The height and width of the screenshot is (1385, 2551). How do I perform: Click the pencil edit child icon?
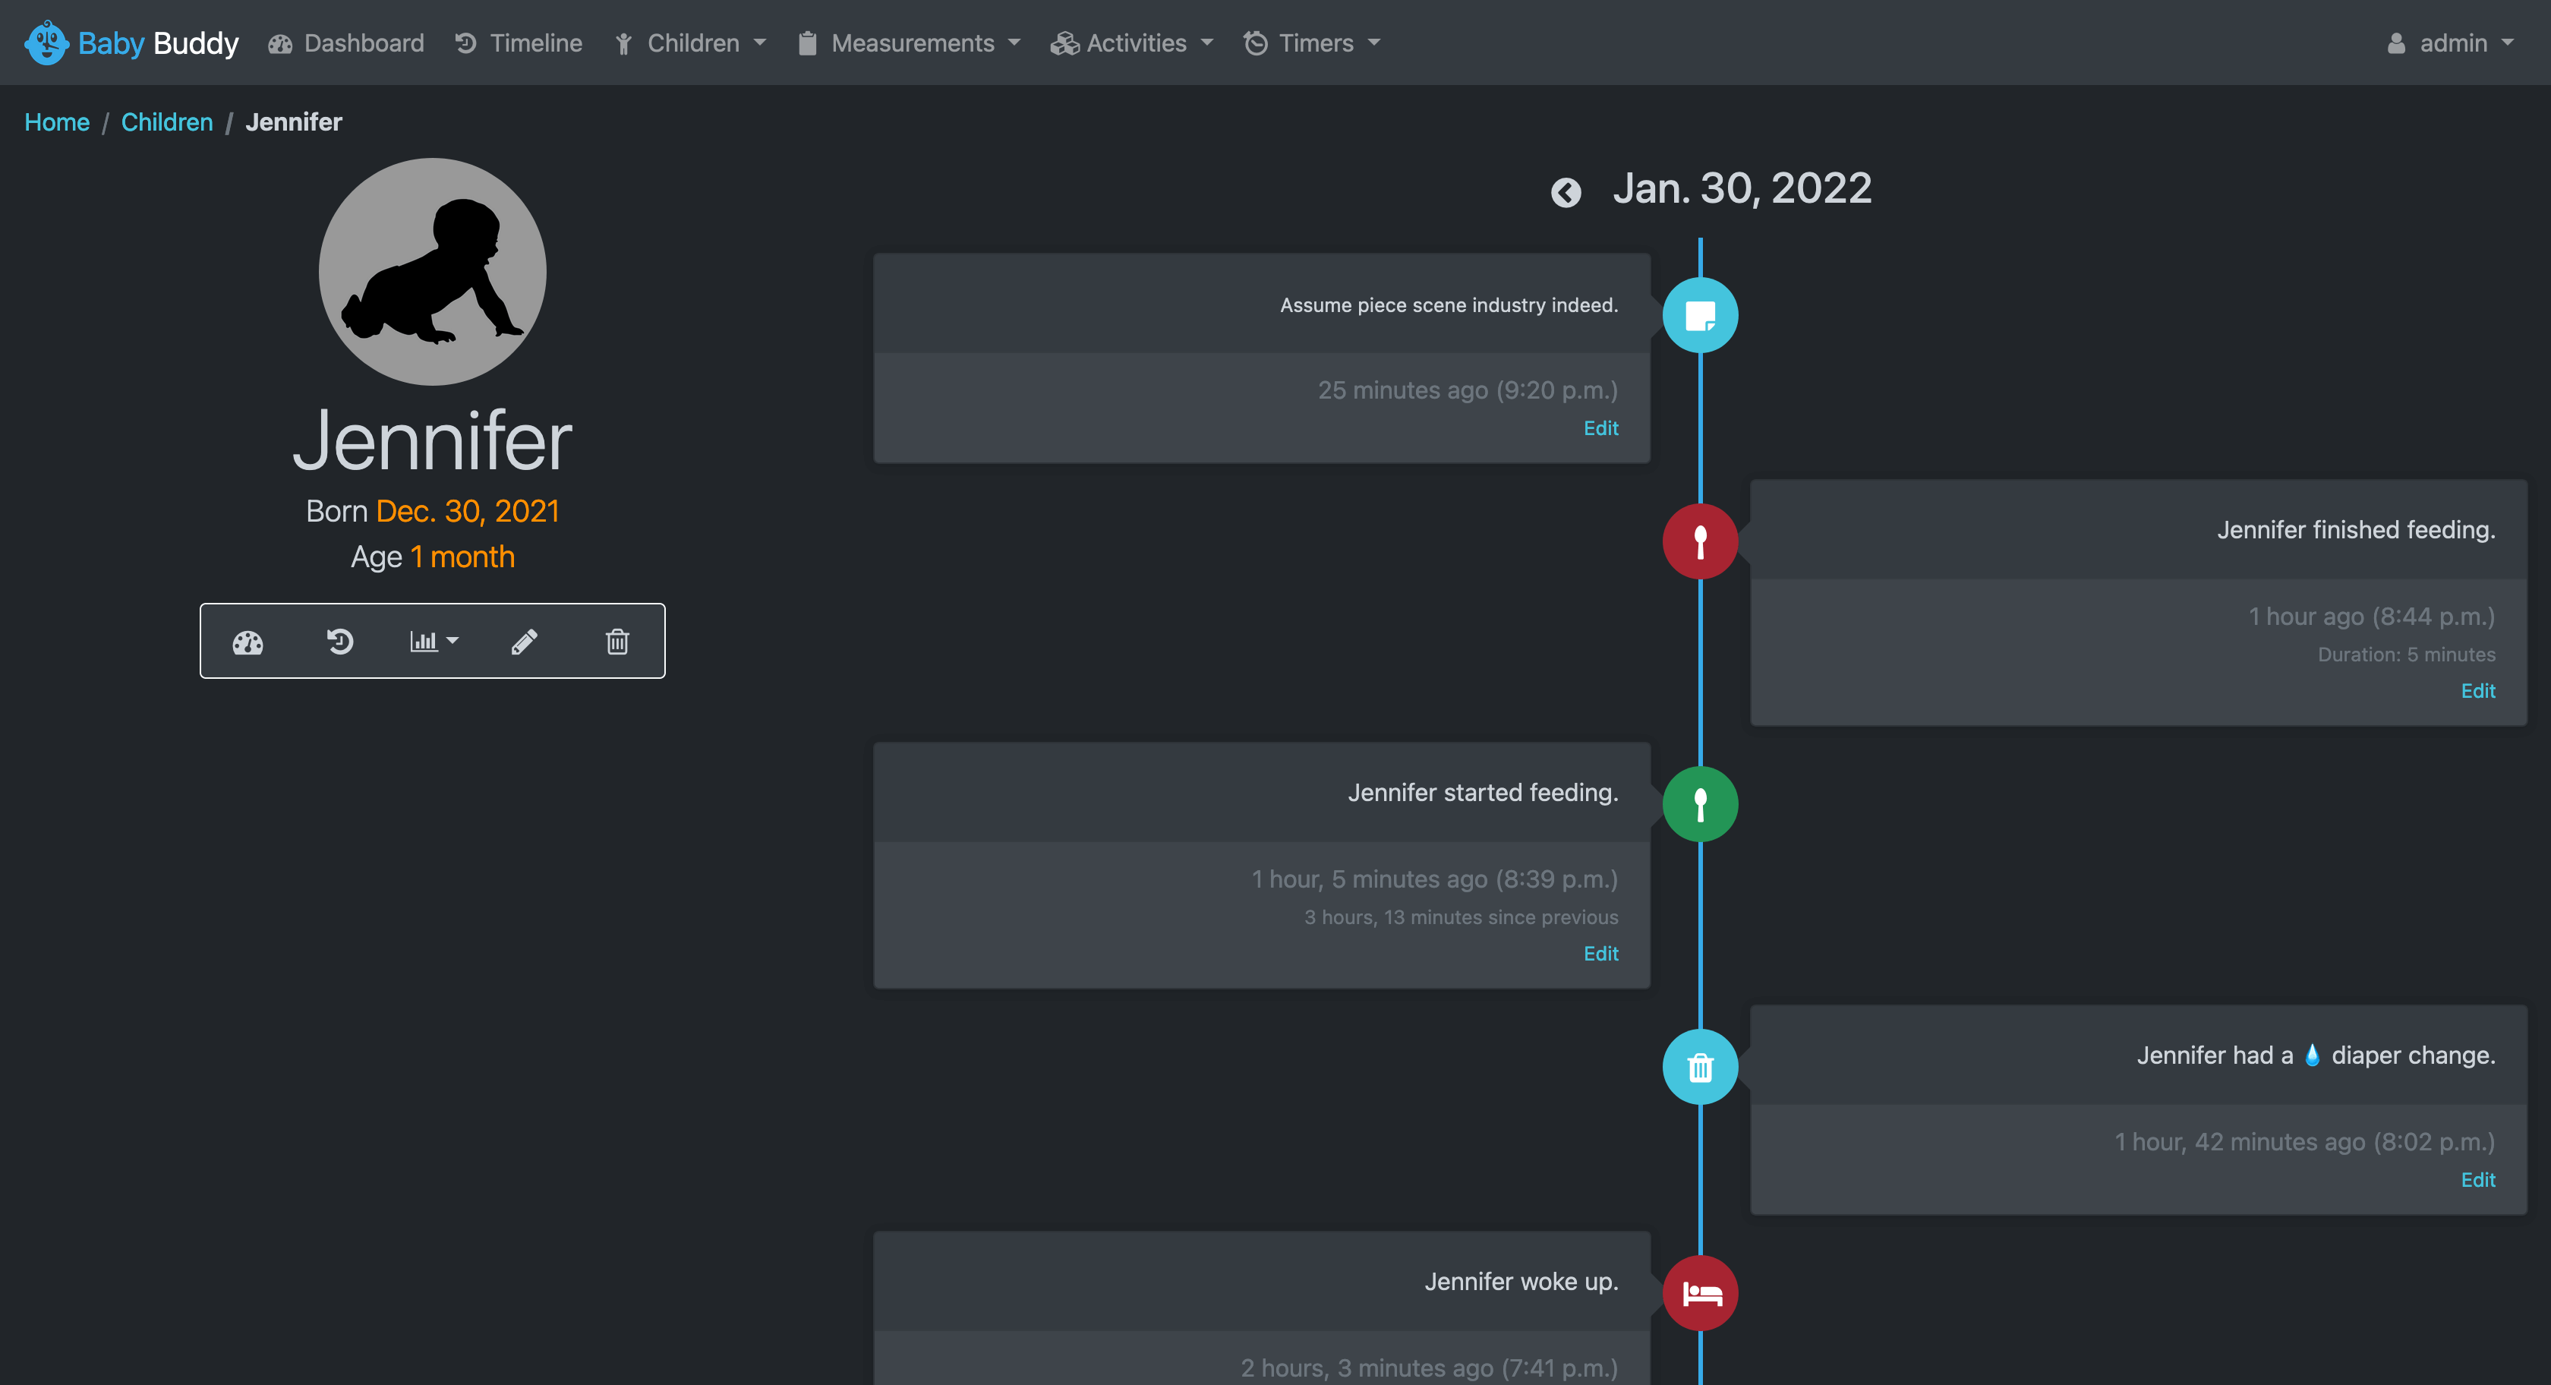point(525,642)
